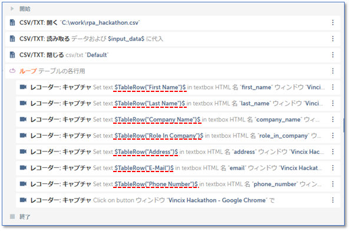The height and width of the screenshot is (231, 350).
Task: Select the Last Name recorder capture row
Action: coord(178,103)
